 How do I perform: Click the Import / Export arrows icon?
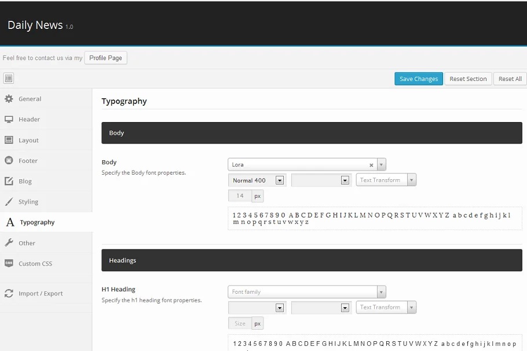click(9, 294)
